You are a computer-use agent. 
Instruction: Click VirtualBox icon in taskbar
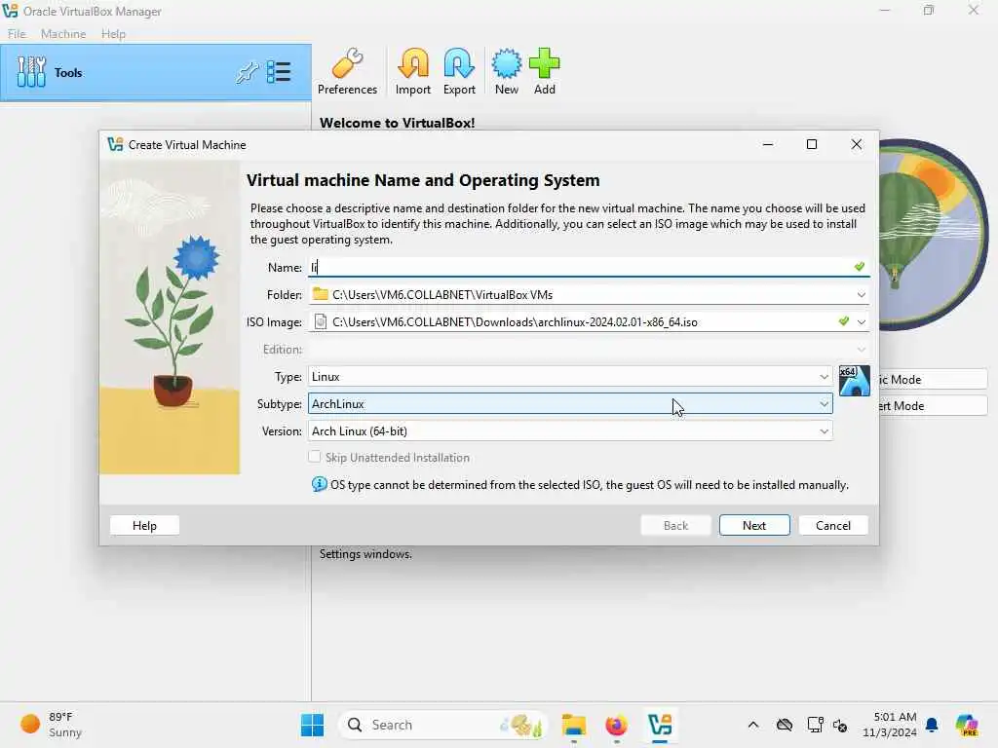660,725
